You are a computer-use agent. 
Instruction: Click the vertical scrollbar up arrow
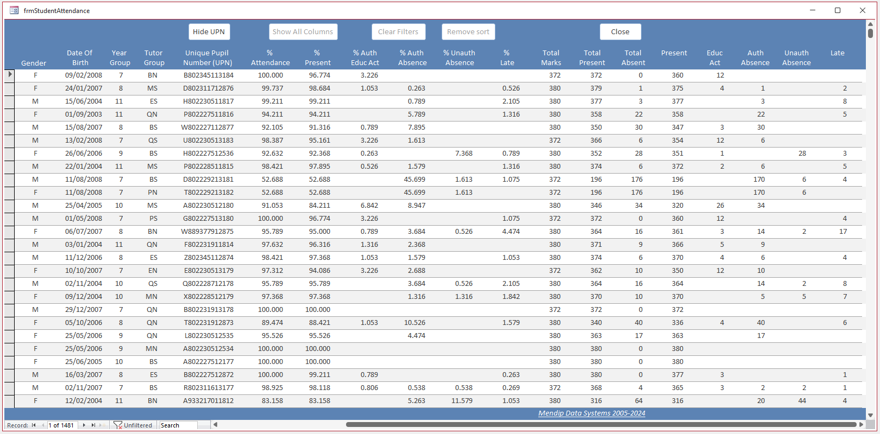(870, 23)
